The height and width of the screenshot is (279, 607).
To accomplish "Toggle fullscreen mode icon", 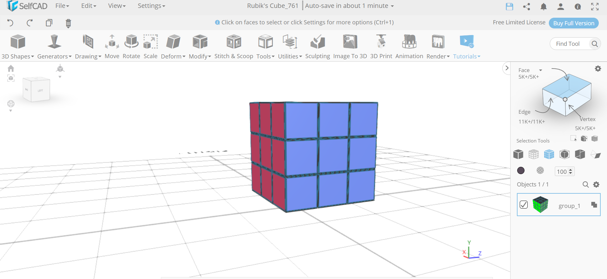I will coord(595,6).
